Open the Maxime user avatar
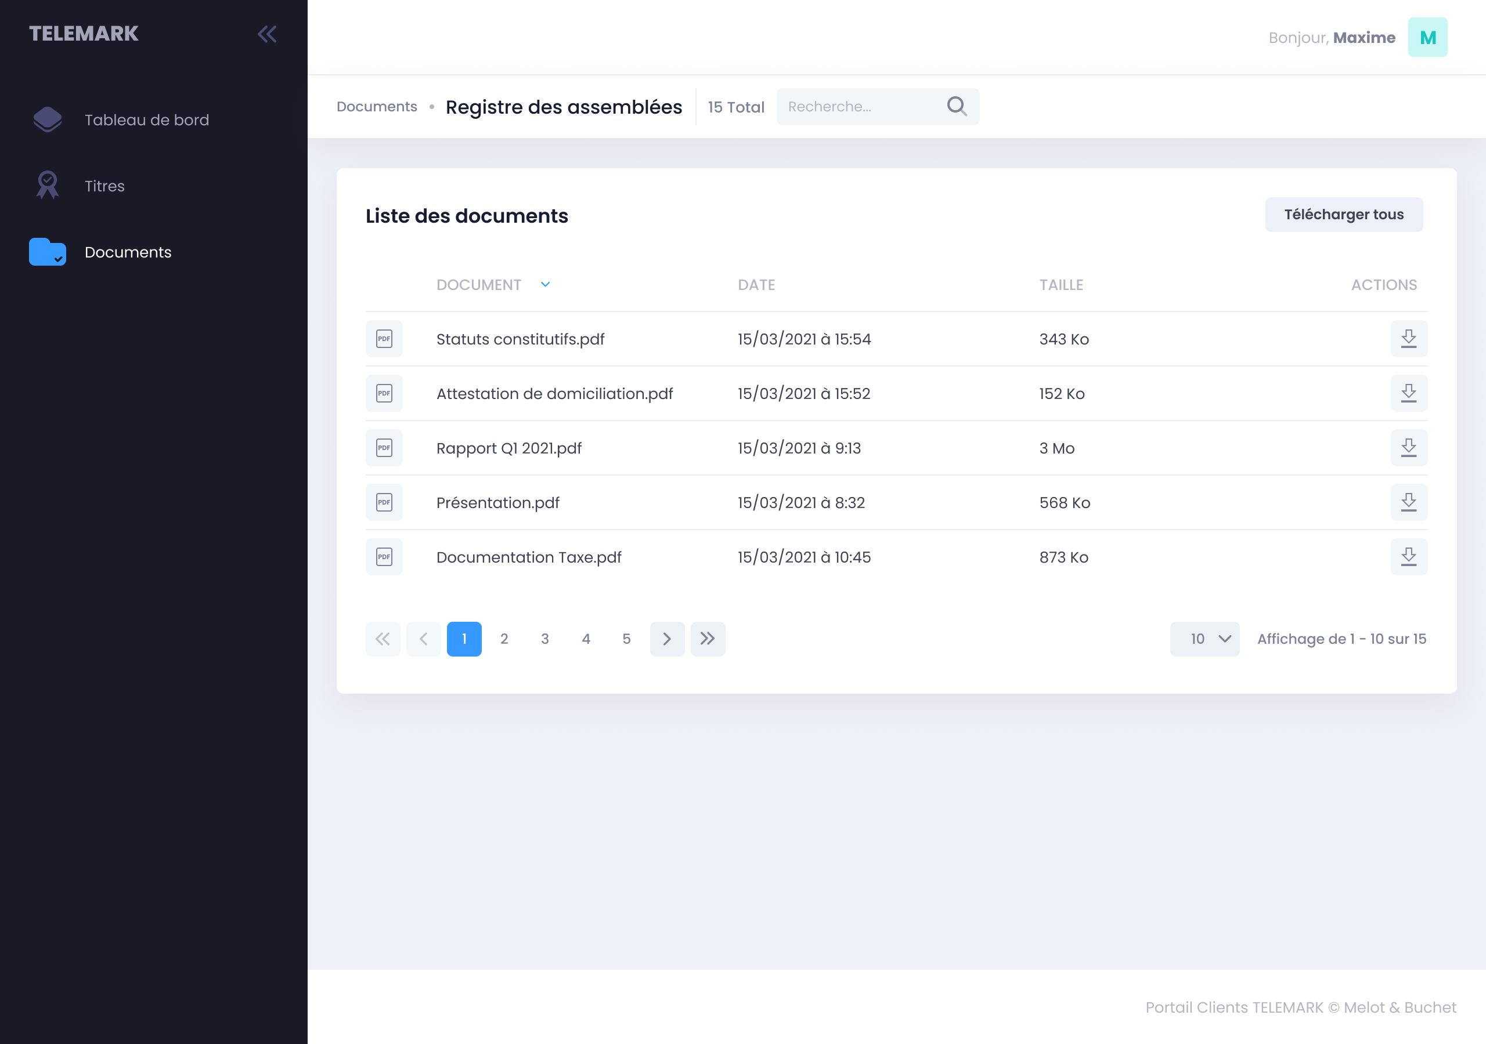 point(1427,38)
